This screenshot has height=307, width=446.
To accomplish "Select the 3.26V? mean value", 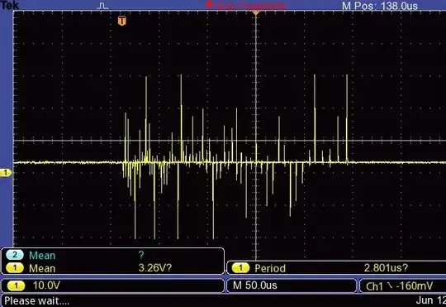I will click(x=155, y=267).
